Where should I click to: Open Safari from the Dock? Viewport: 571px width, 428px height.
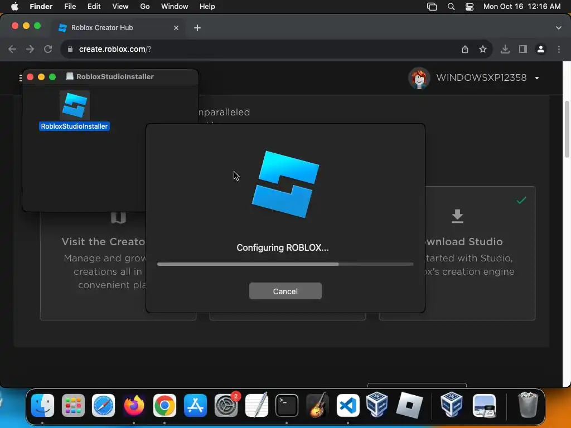tap(103, 405)
